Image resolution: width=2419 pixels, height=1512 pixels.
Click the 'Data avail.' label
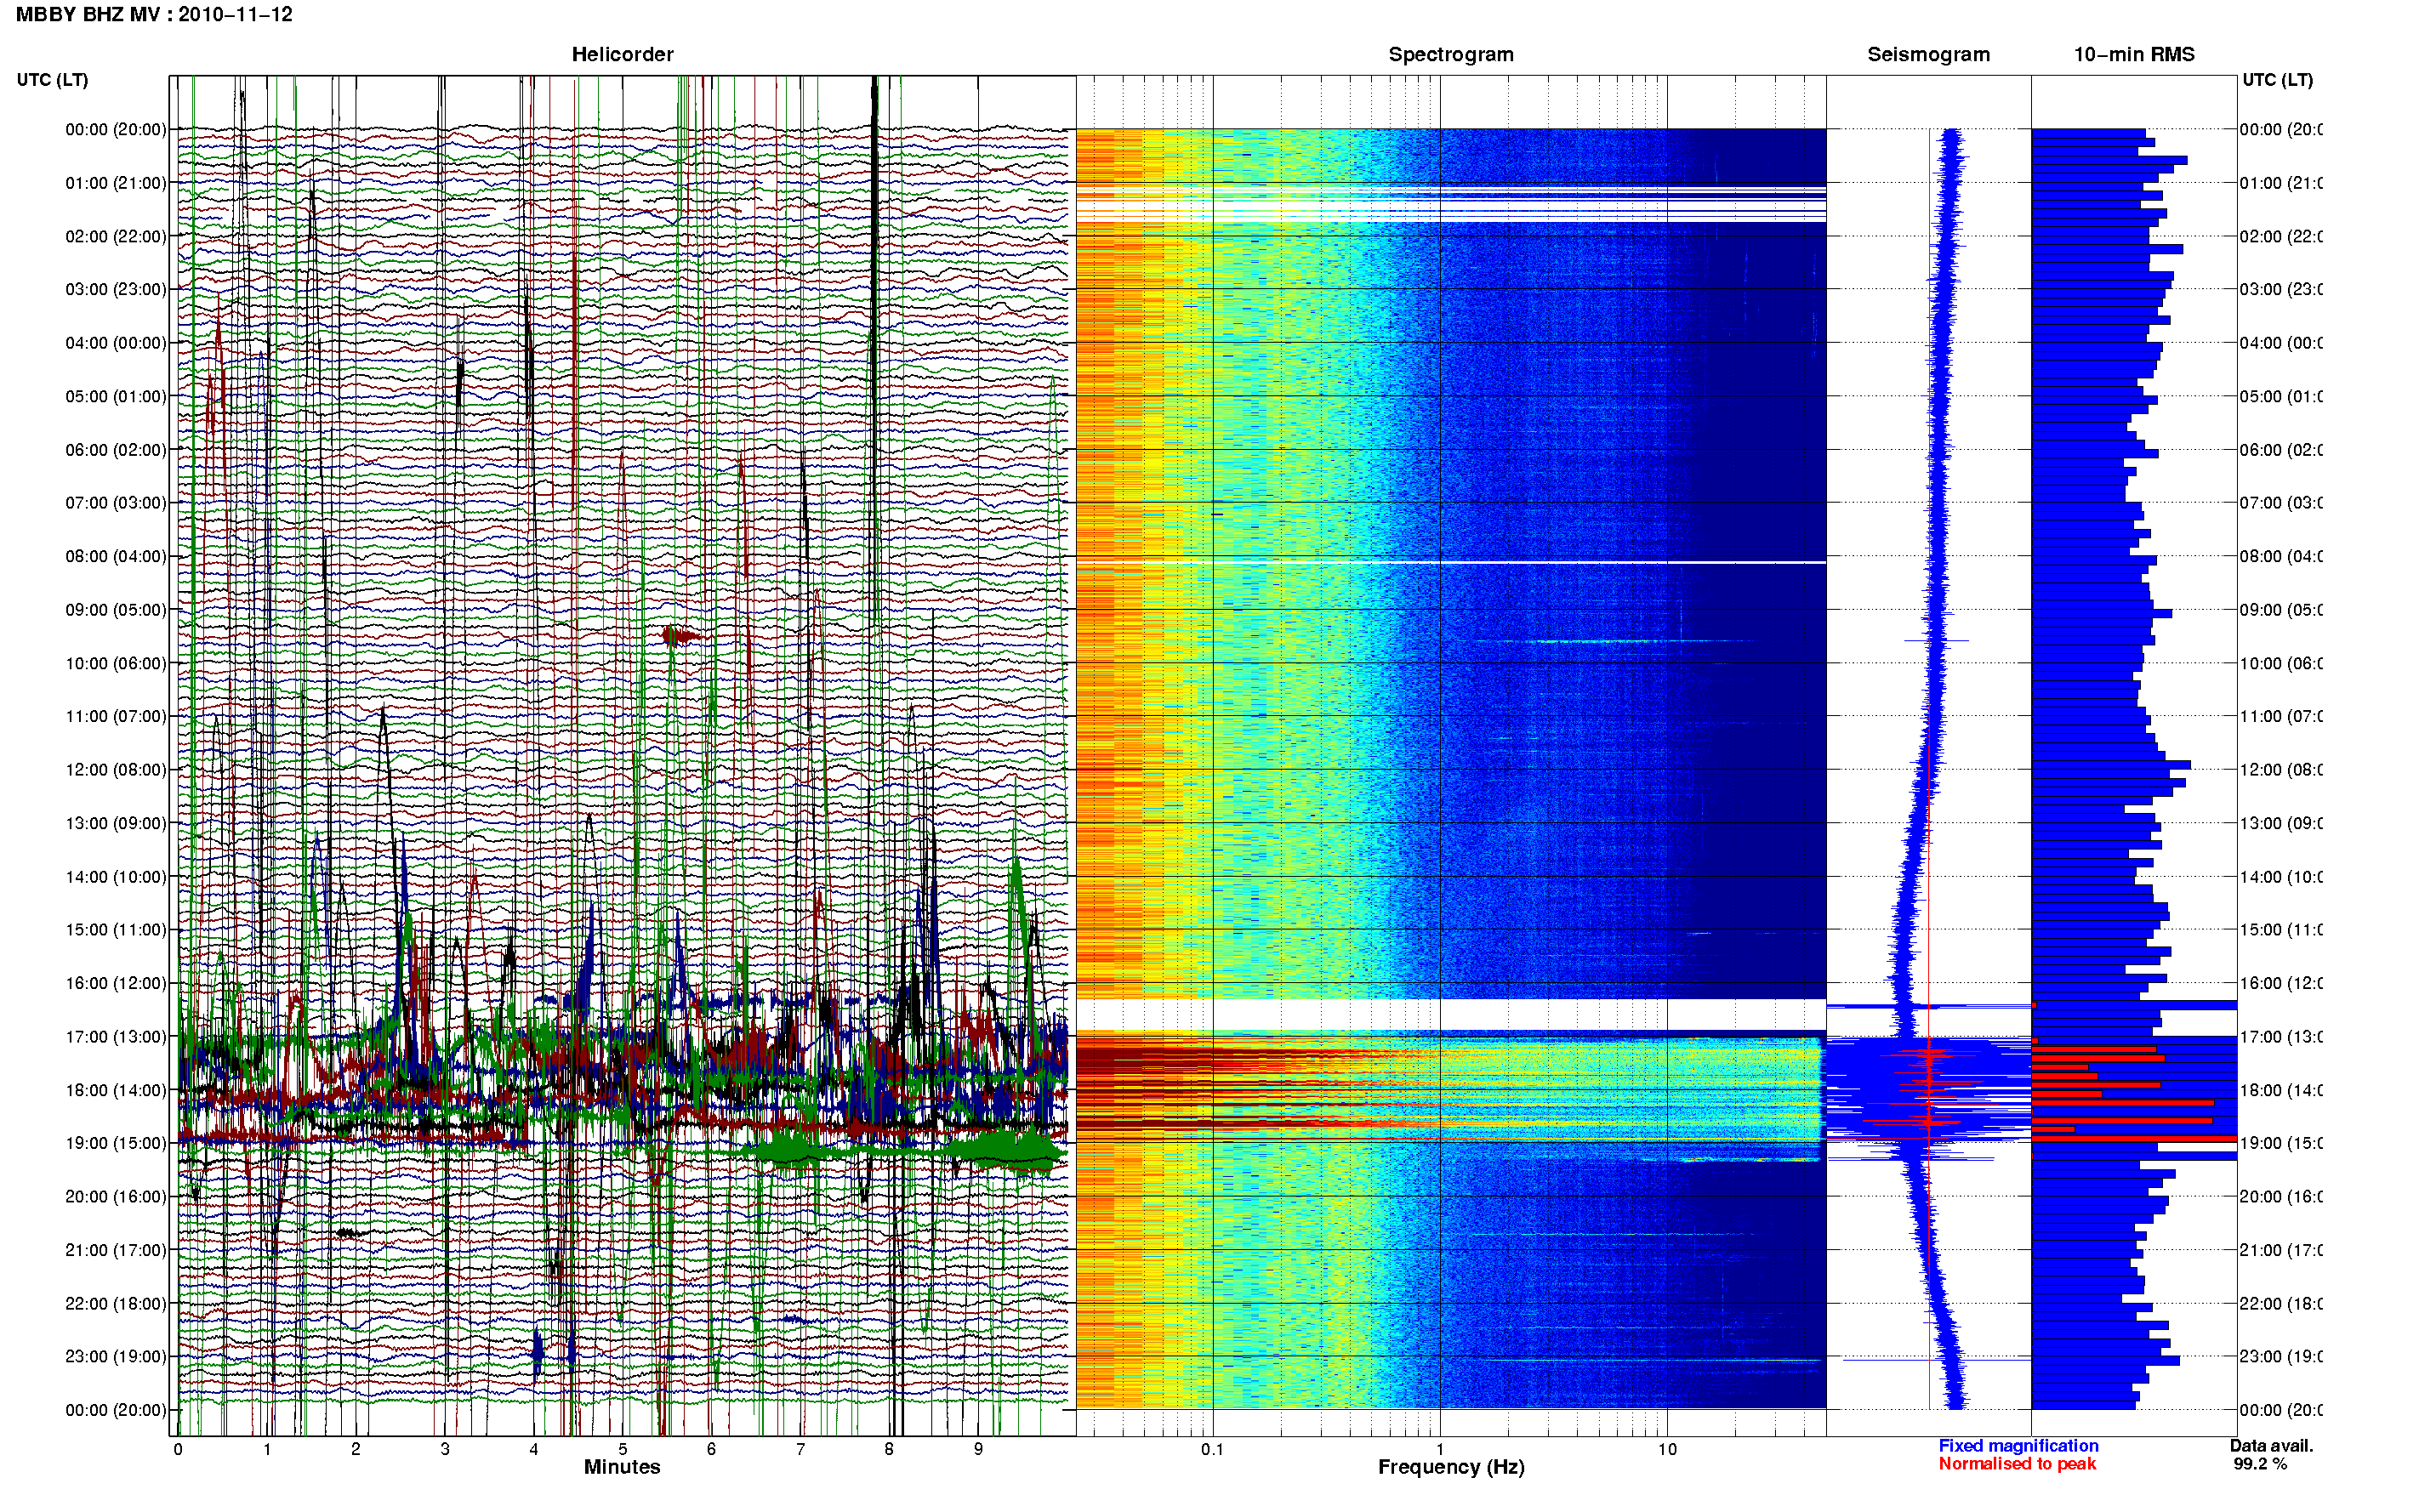click(x=2271, y=1446)
